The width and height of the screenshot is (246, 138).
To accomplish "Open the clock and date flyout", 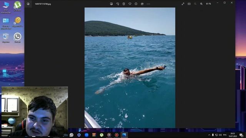I will coord(233,135).
